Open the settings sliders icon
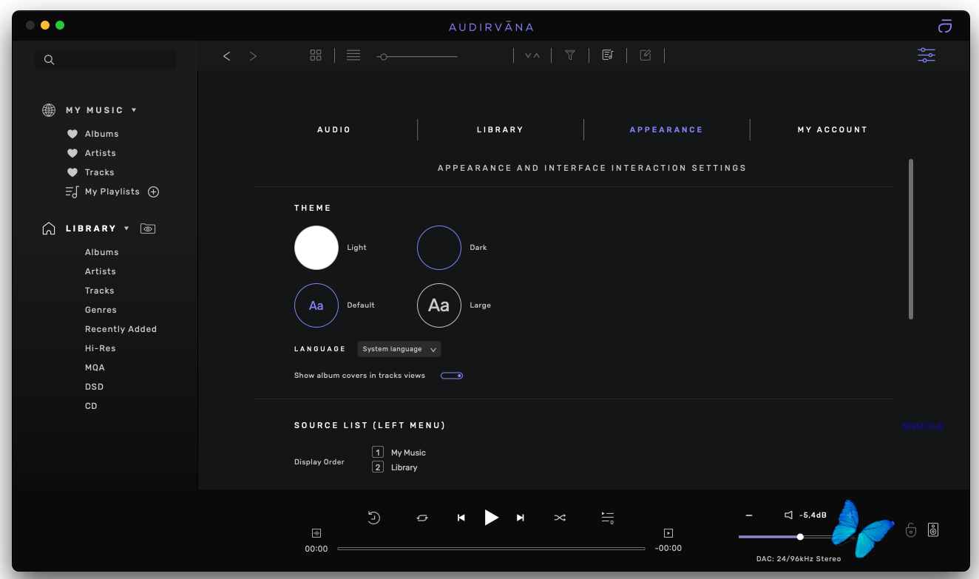The width and height of the screenshot is (979, 579). [927, 55]
